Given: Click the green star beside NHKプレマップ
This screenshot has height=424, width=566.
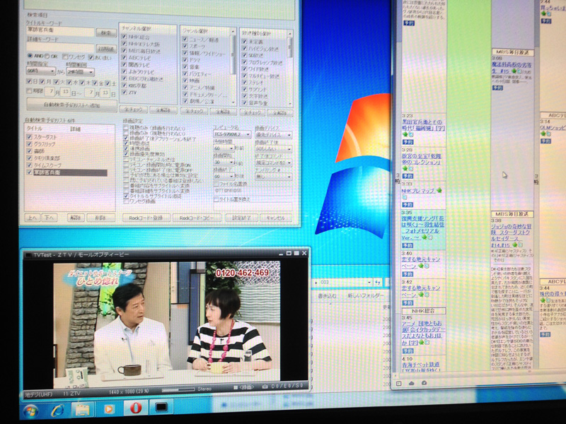Looking at the screenshot, I should [439, 190].
